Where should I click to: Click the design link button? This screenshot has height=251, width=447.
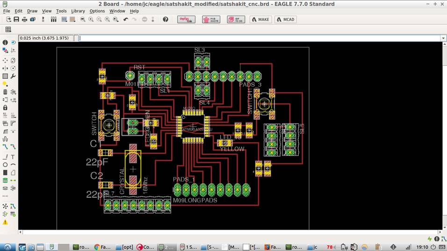tap(186, 19)
